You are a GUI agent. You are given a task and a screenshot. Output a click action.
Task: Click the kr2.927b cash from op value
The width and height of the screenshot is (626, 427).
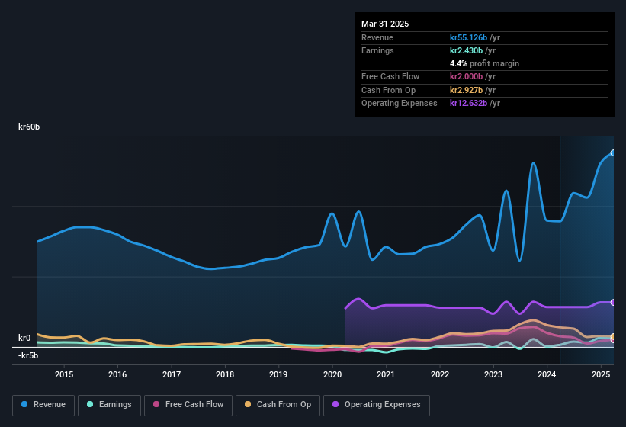[466, 90]
